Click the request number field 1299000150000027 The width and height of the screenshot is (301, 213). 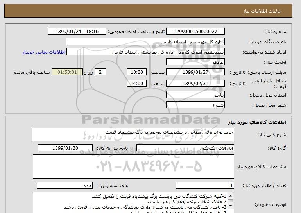[195, 32]
